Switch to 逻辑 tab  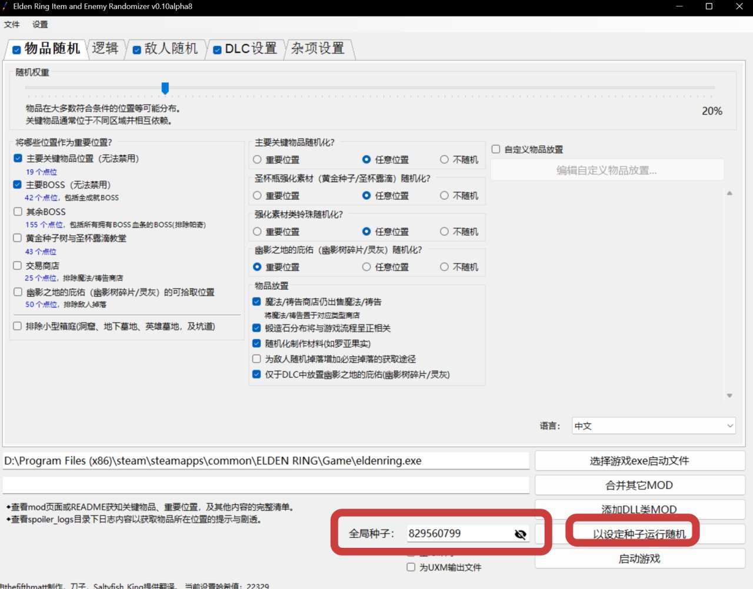coord(105,49)
